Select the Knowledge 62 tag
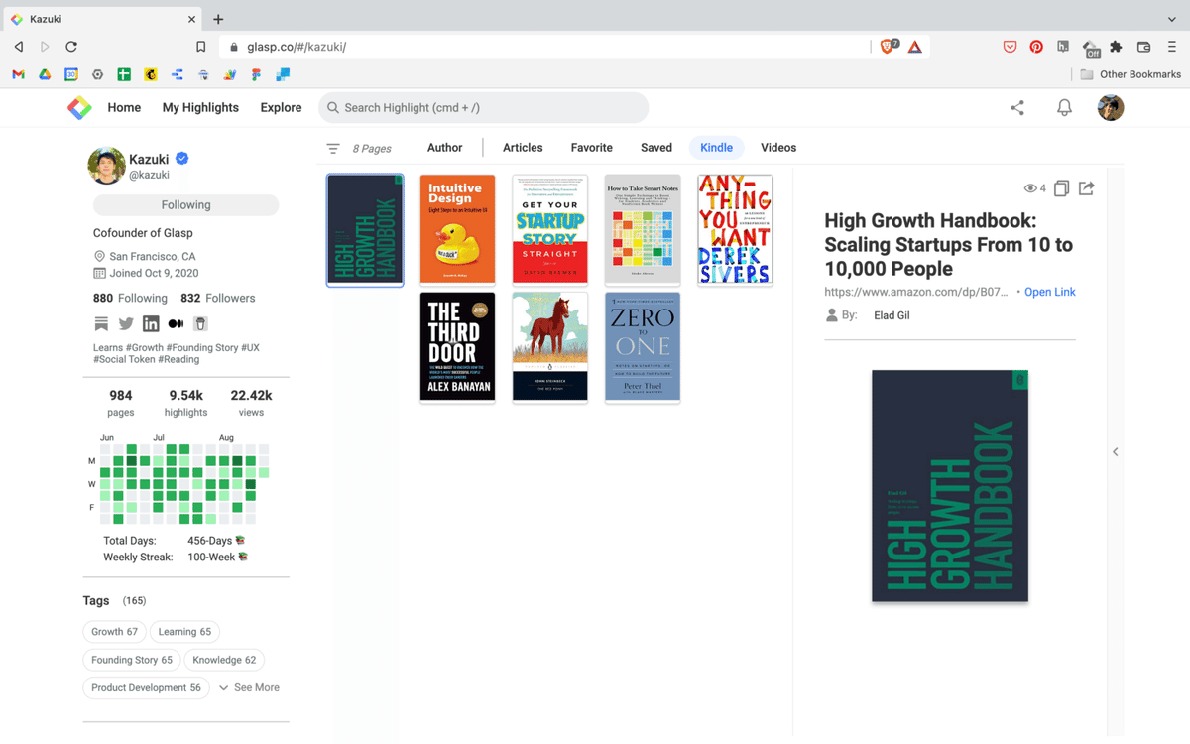This screenshot has height=744, width=1190. click(x=224, y=660)
